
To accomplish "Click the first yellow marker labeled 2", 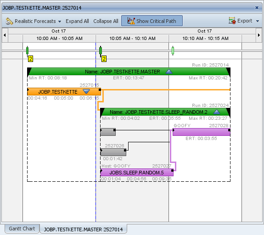I will (30, 59).
